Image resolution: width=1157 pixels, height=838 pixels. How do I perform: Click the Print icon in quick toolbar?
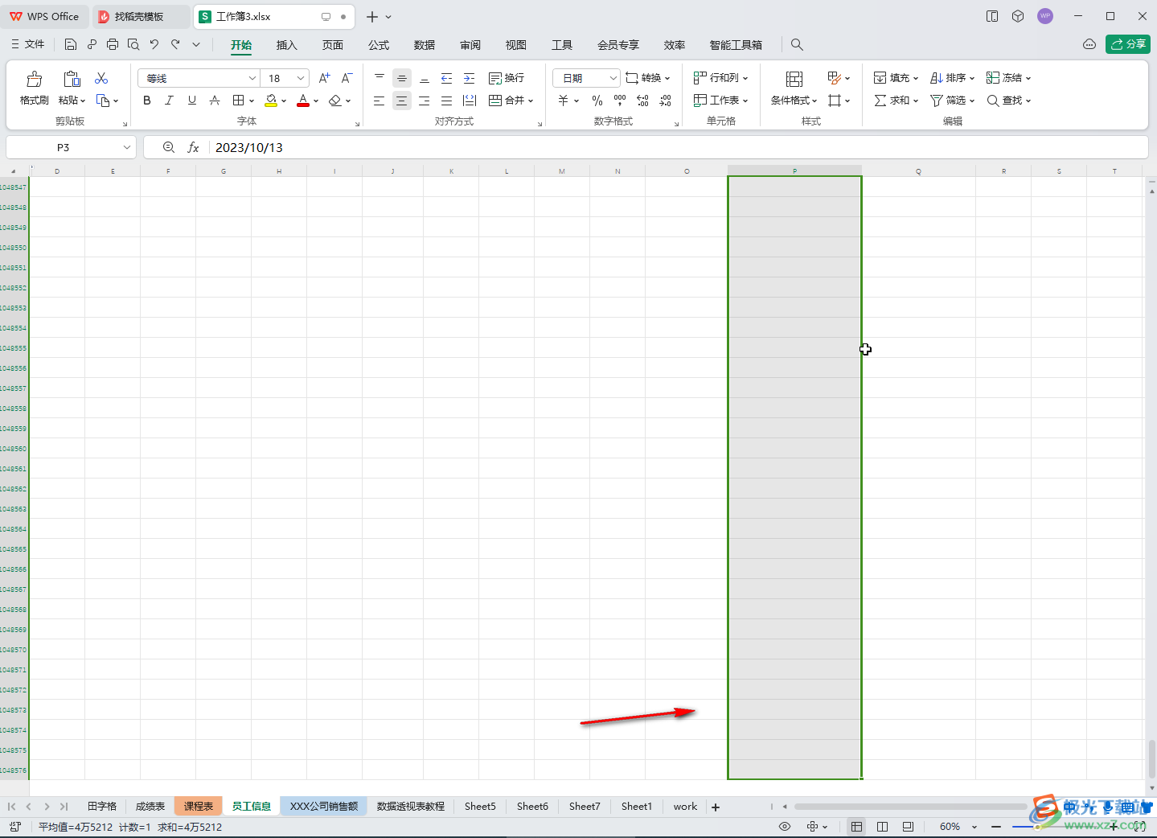pyautogui.click(x=113, y=45)
